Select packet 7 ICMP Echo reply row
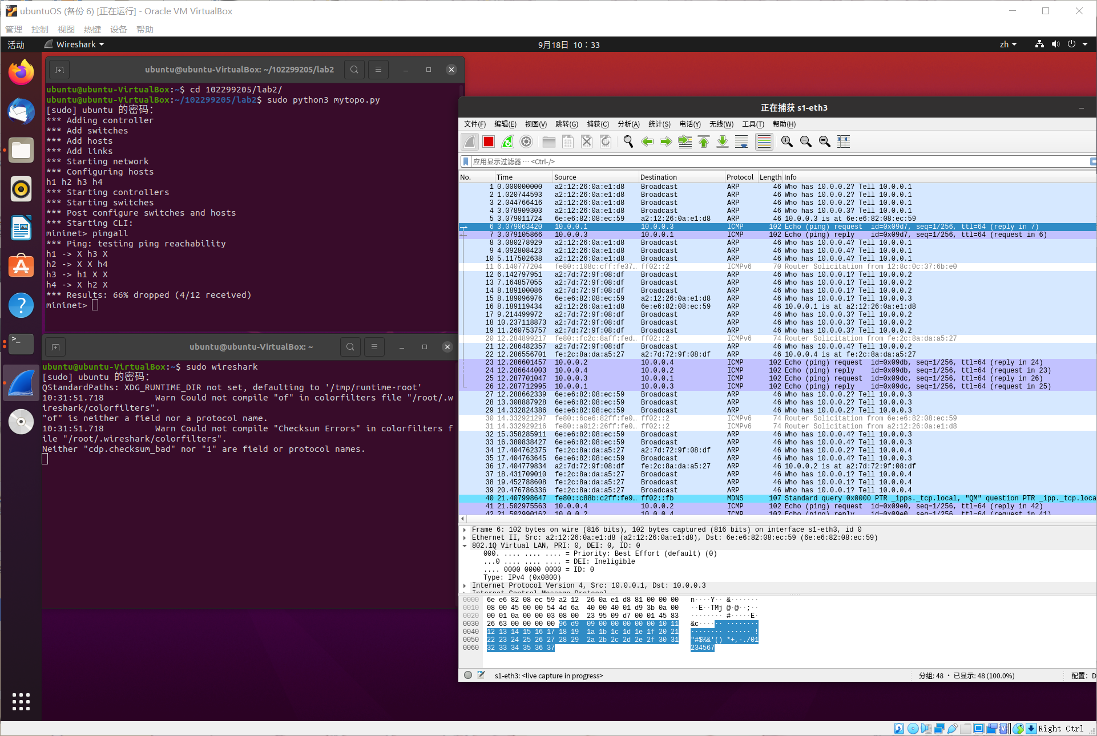The width and height of the screenshot is (1097, 736). tap(777, 234)
